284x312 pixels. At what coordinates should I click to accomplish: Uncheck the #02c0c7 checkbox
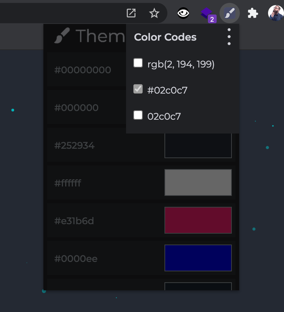[138, 89]
